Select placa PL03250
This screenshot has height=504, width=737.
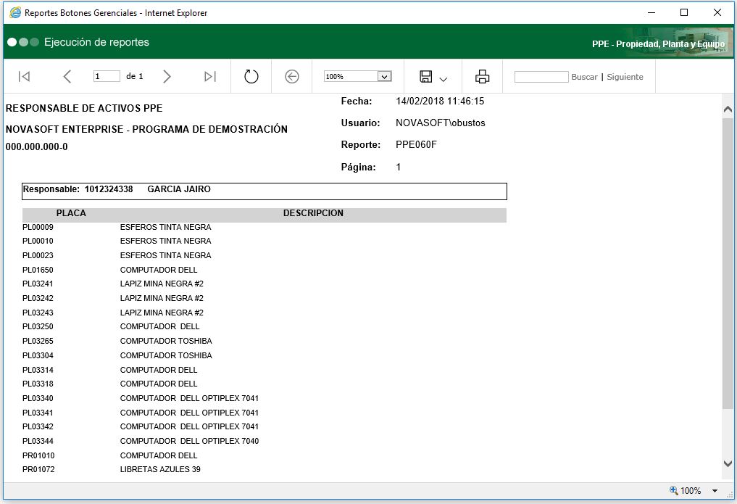(38, 326)
